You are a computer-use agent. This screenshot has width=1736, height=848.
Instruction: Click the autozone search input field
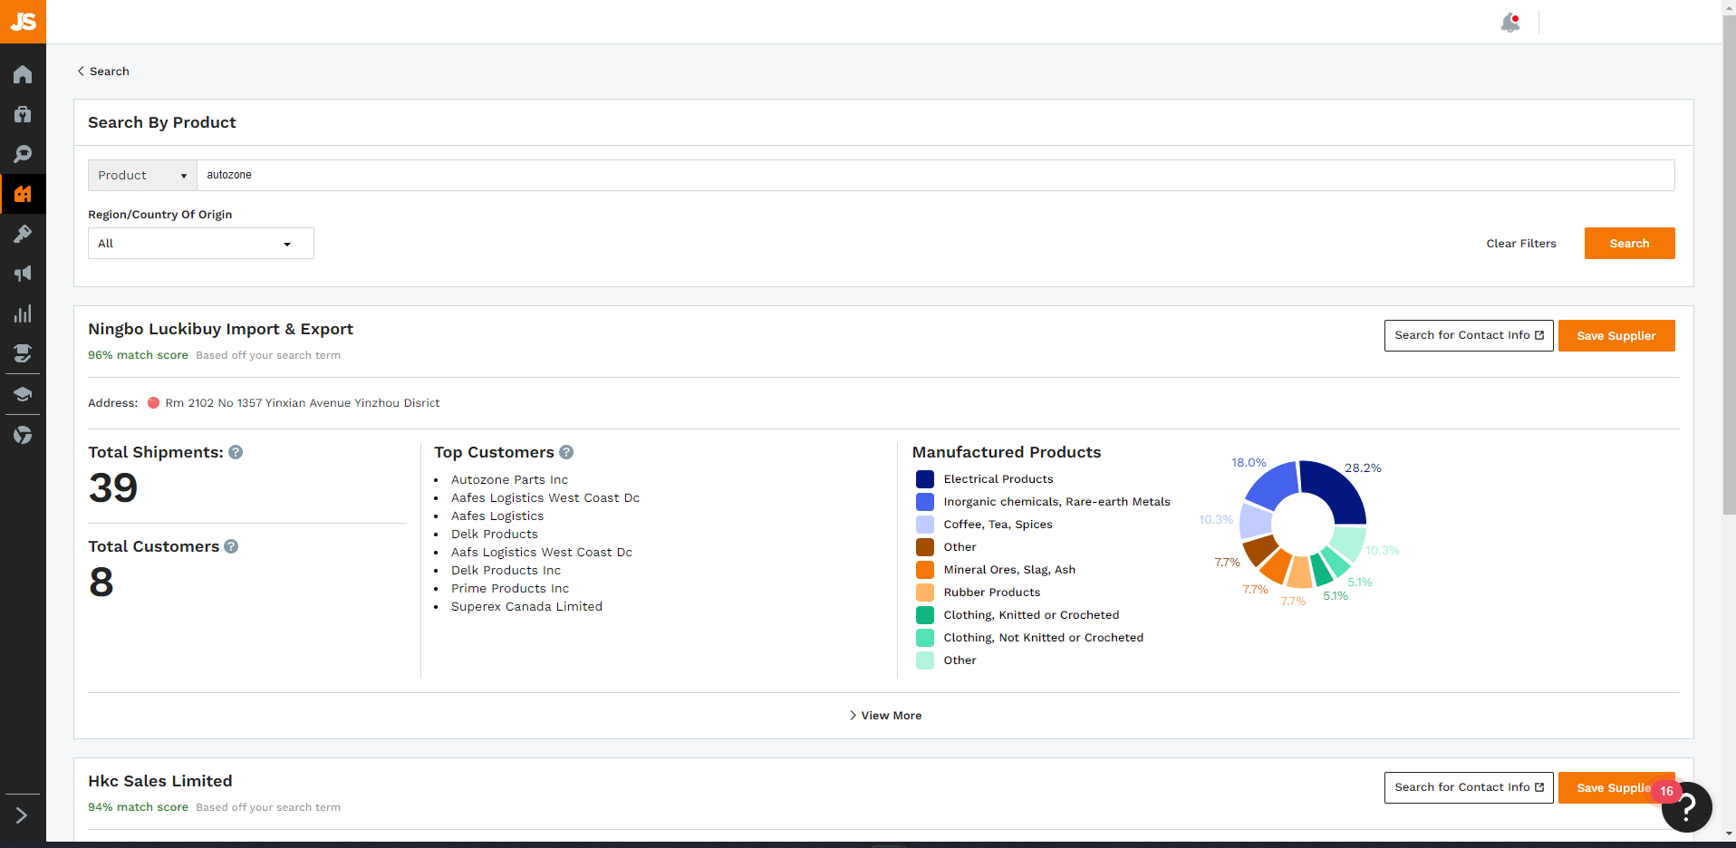click(x=933, y=176)
